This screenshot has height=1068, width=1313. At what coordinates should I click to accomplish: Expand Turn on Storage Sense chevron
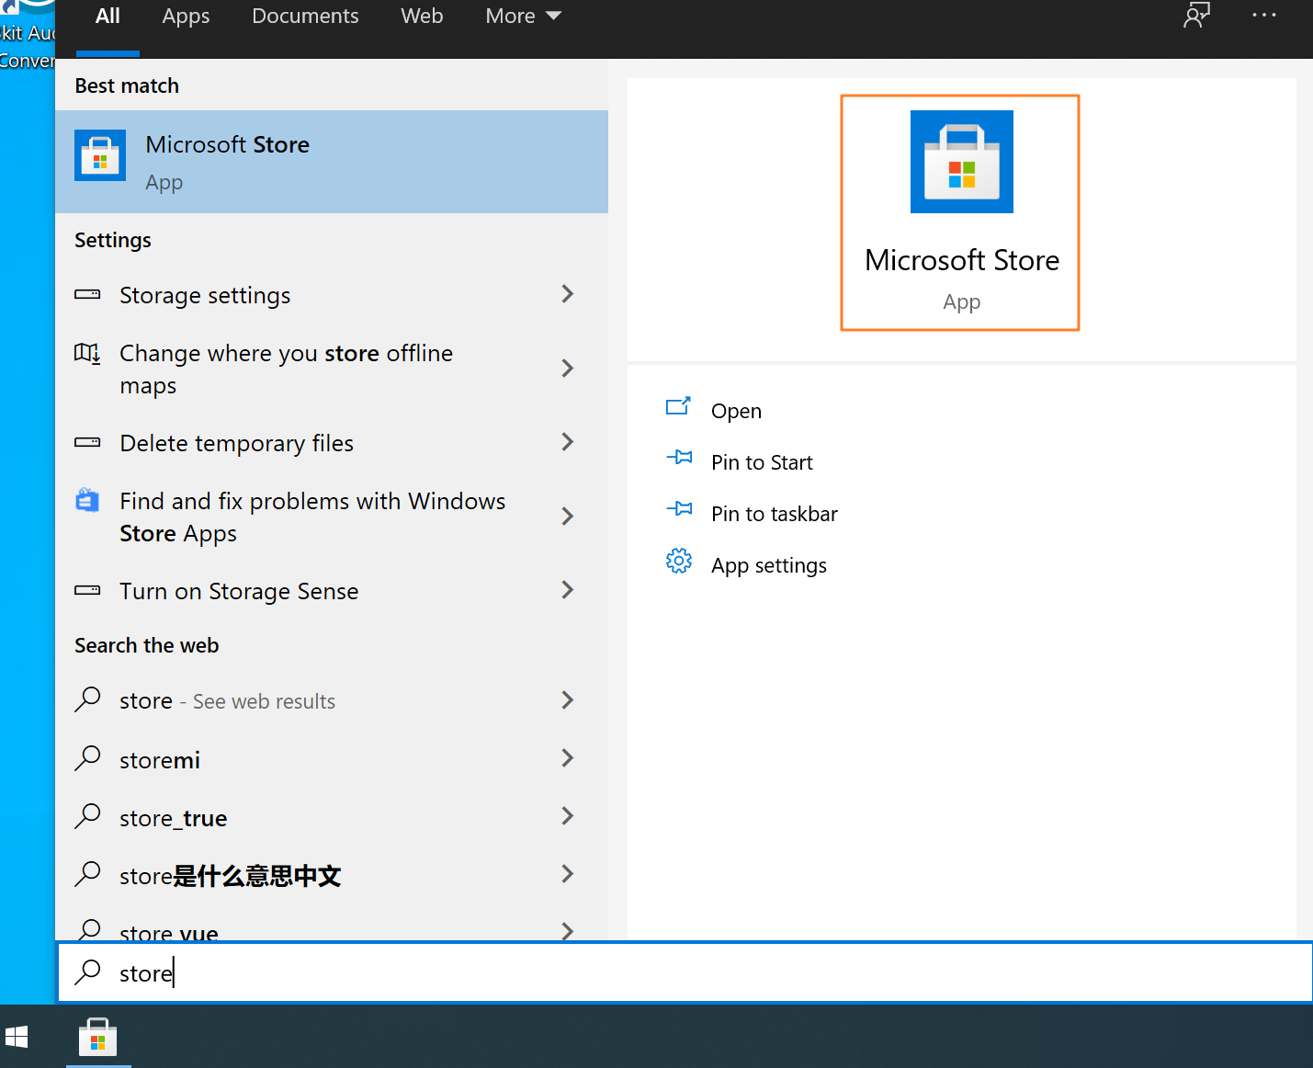[568, 590]
